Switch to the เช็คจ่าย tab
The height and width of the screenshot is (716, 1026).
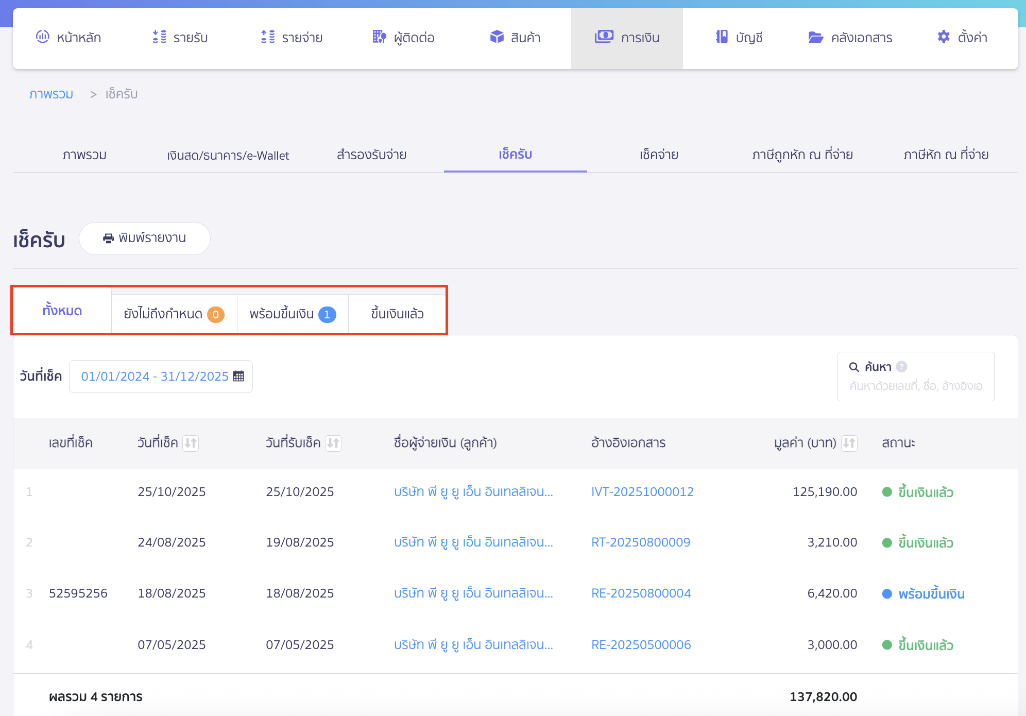click(x=658, y=155)
